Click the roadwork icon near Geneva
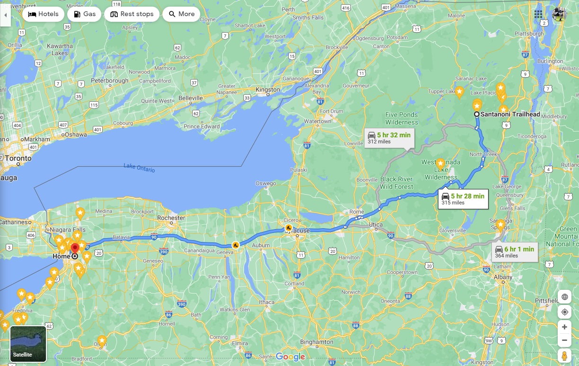Screen dimensions: 579x366 click(x=235, y=245)
